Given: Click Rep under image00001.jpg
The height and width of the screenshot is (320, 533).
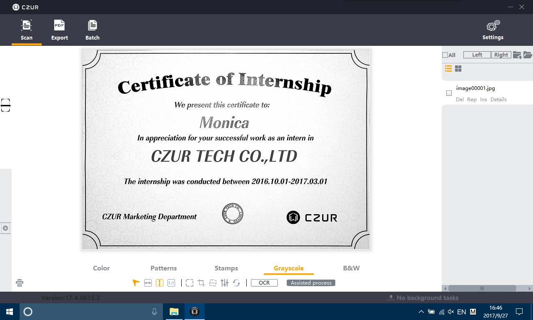Looking at the screenshot, I should (472, 100).
